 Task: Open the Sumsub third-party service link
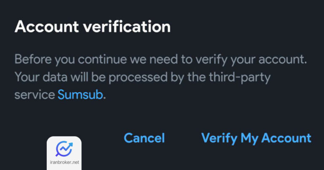(x=80, y=95)
